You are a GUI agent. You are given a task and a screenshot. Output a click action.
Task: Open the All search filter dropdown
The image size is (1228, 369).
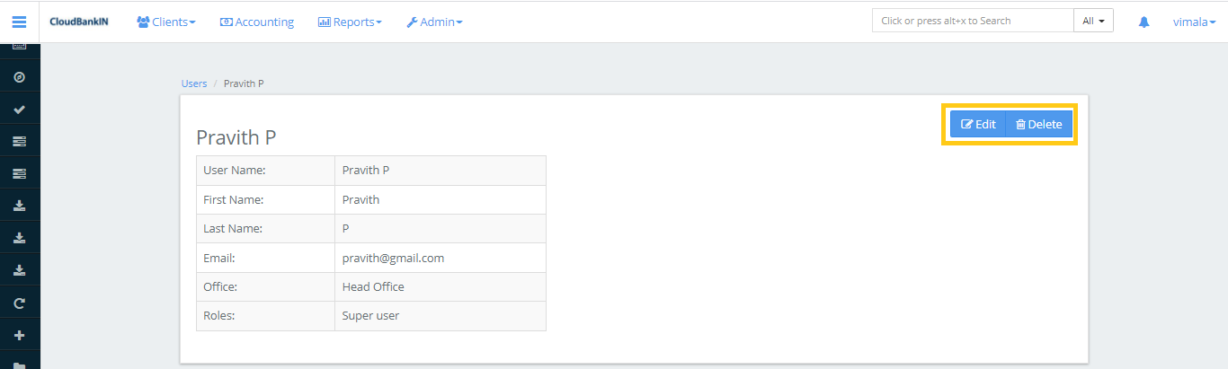pos(1093,21)
